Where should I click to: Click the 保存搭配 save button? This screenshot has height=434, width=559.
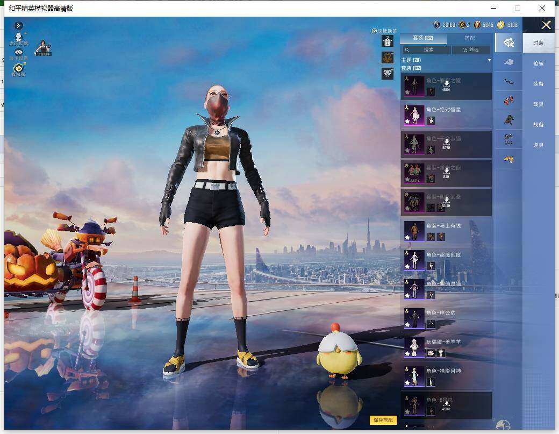coord(383,420)
